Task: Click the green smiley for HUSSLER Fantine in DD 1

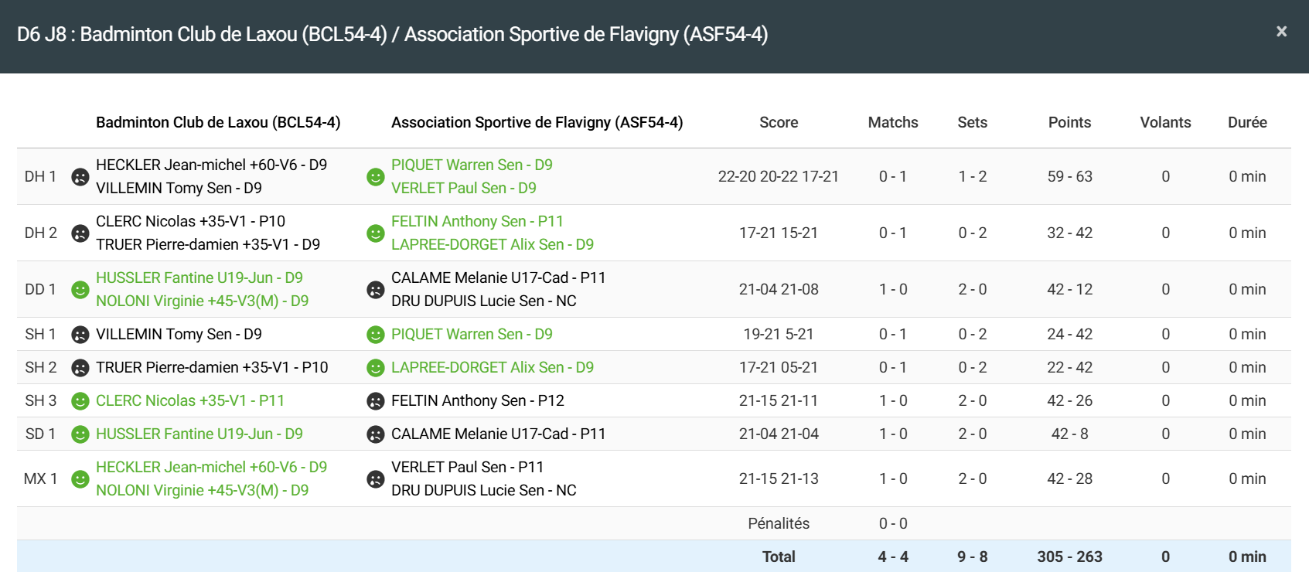Action: tap(80, 290)
